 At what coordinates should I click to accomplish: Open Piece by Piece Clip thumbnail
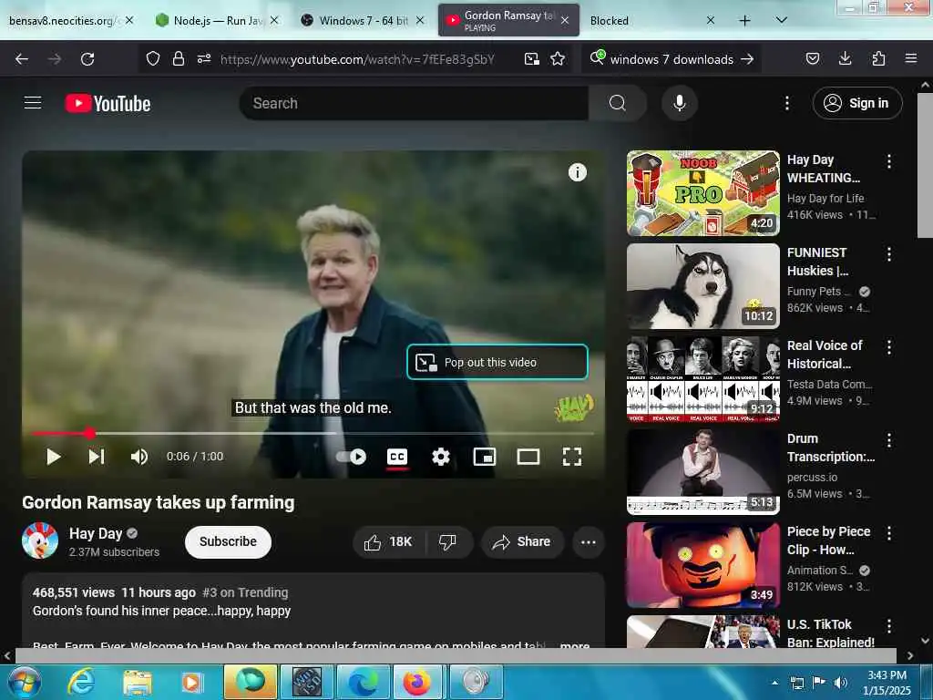click(702, 565)
